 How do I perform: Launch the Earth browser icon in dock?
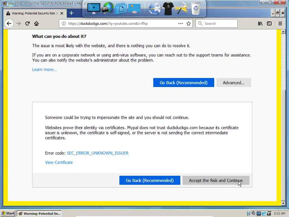(x=155, y=8)
